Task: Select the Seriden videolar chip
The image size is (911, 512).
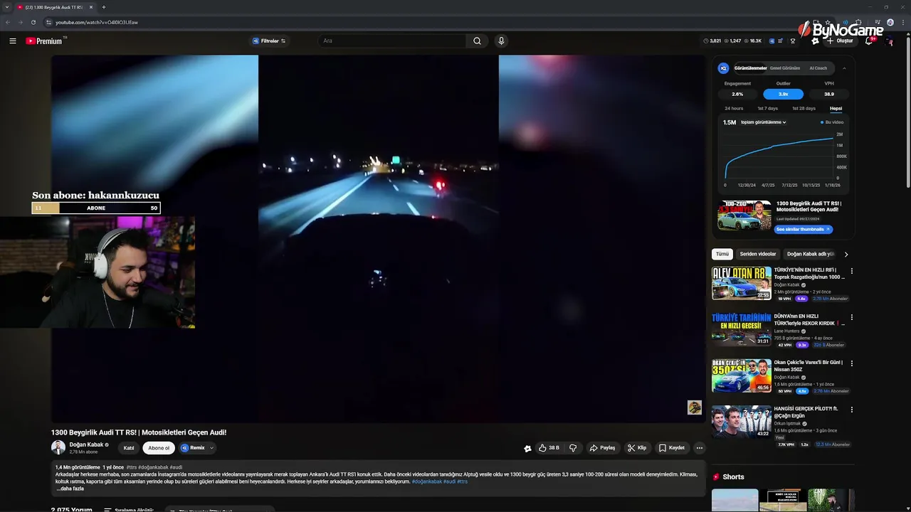Action: (x=757, y=254)
